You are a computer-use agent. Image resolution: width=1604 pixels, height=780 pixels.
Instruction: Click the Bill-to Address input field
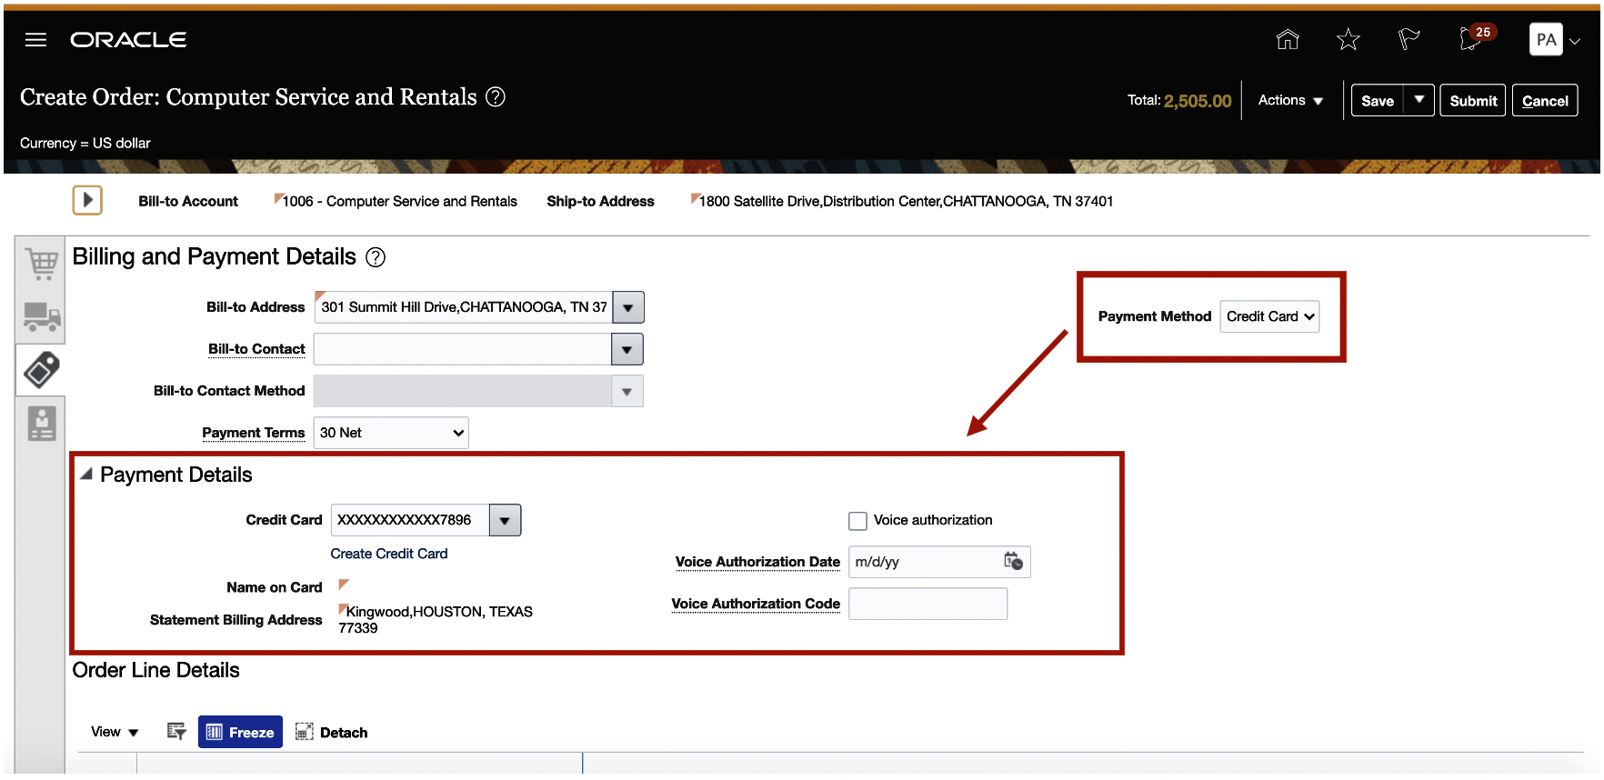[x=464, y=307]
